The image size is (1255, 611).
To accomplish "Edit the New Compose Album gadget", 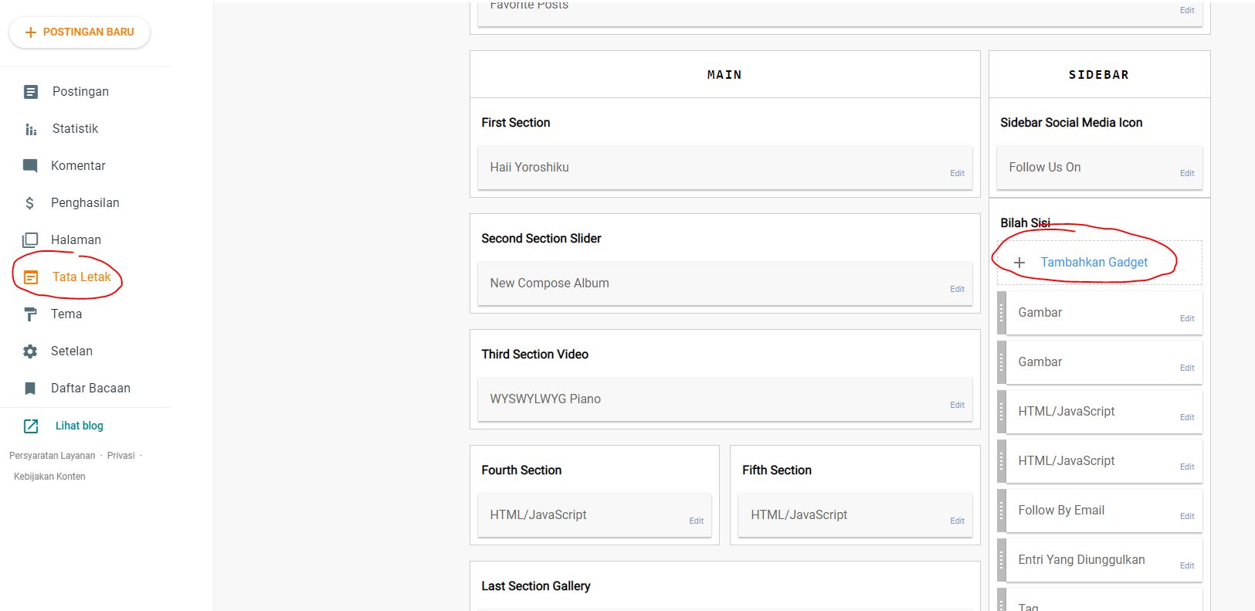I will (957, 290).
